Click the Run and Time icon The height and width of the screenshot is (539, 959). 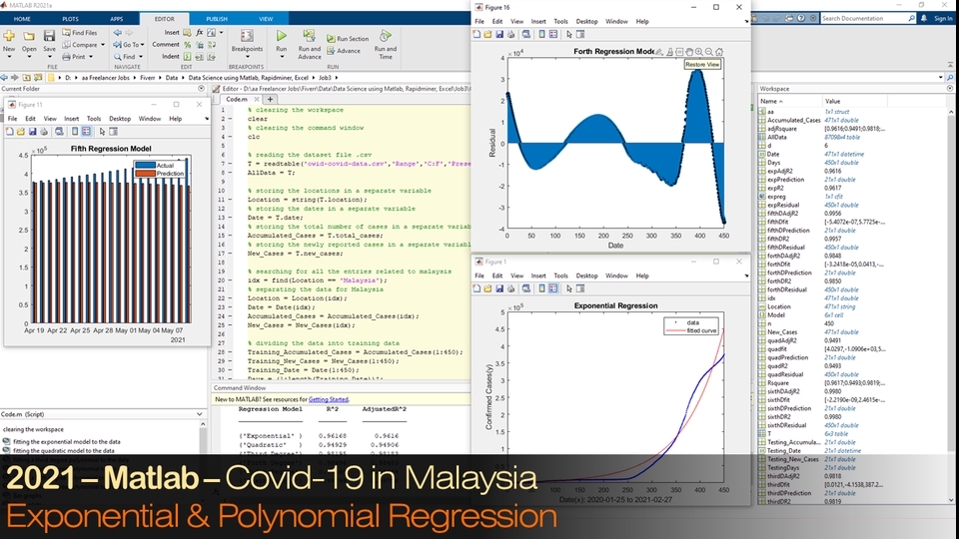point(385,36)
